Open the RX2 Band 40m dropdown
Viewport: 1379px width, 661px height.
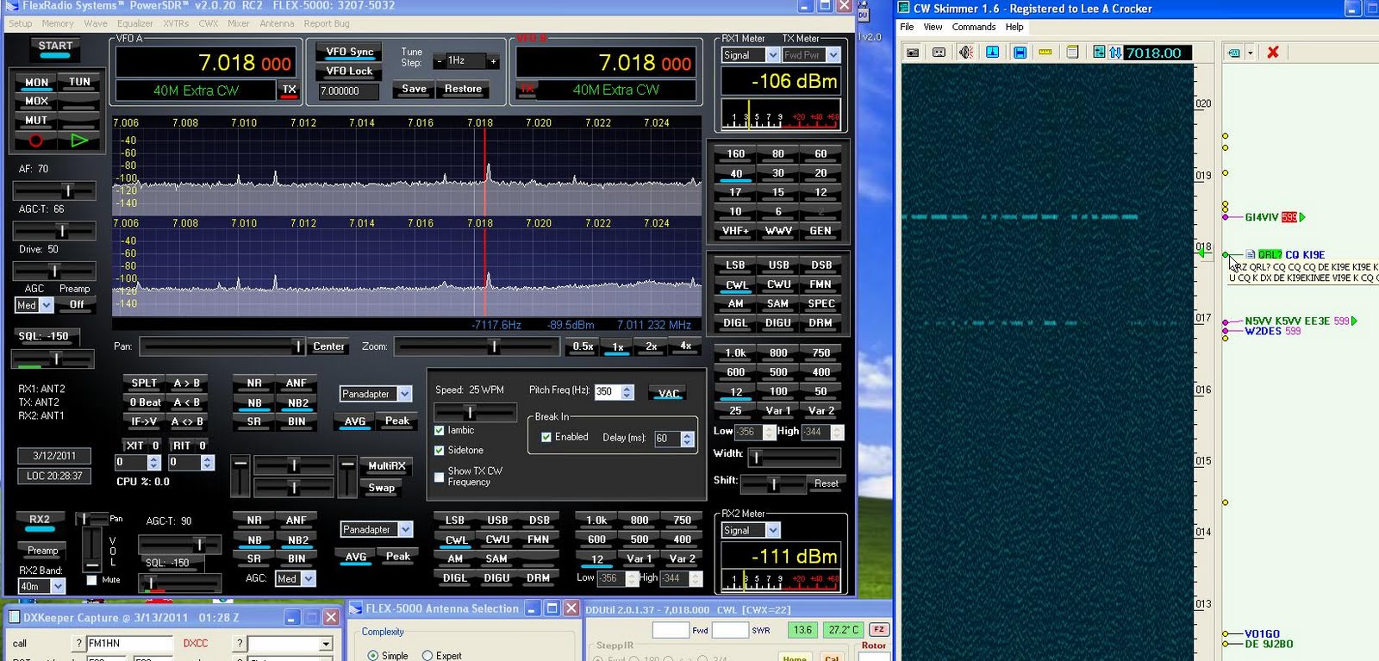[59, 586]
